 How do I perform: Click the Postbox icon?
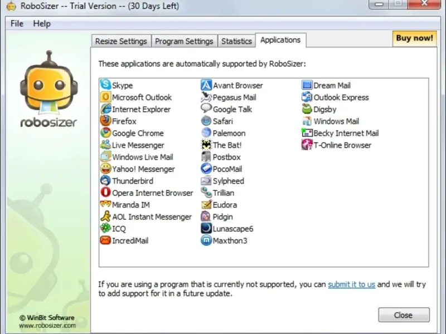pyautogui.click(x=206, y=156)
